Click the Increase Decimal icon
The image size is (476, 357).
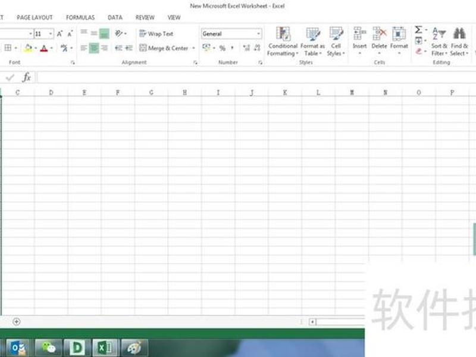point(246,48)
